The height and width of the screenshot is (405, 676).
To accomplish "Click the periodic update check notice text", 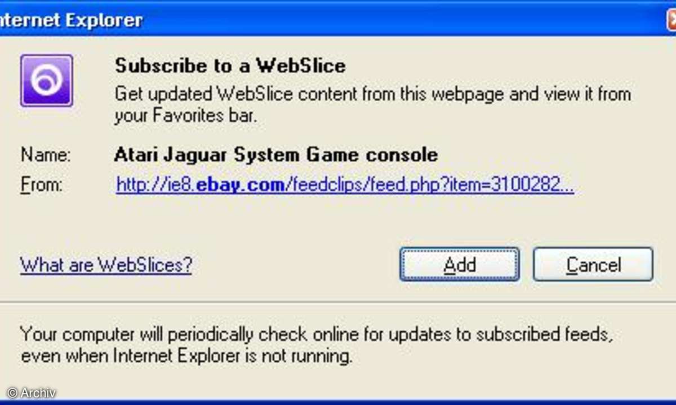I will coord(317,345).
